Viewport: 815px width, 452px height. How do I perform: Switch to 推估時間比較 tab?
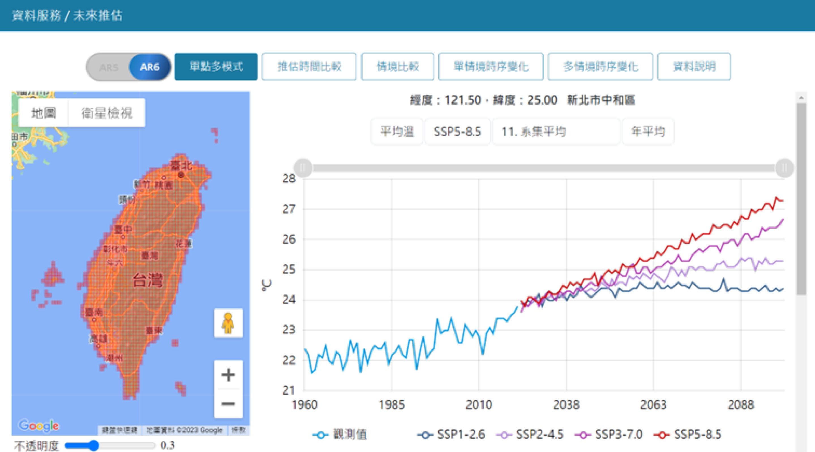click(309, 67)
